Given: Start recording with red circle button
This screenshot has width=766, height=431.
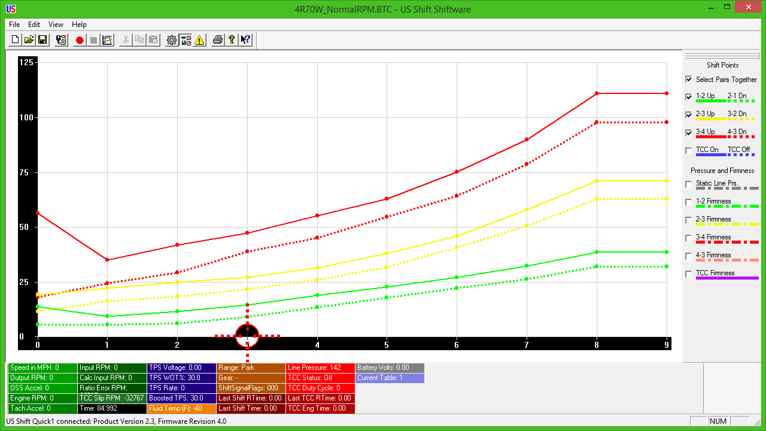Looking at the screenshot, I should [x=80, y=40].
